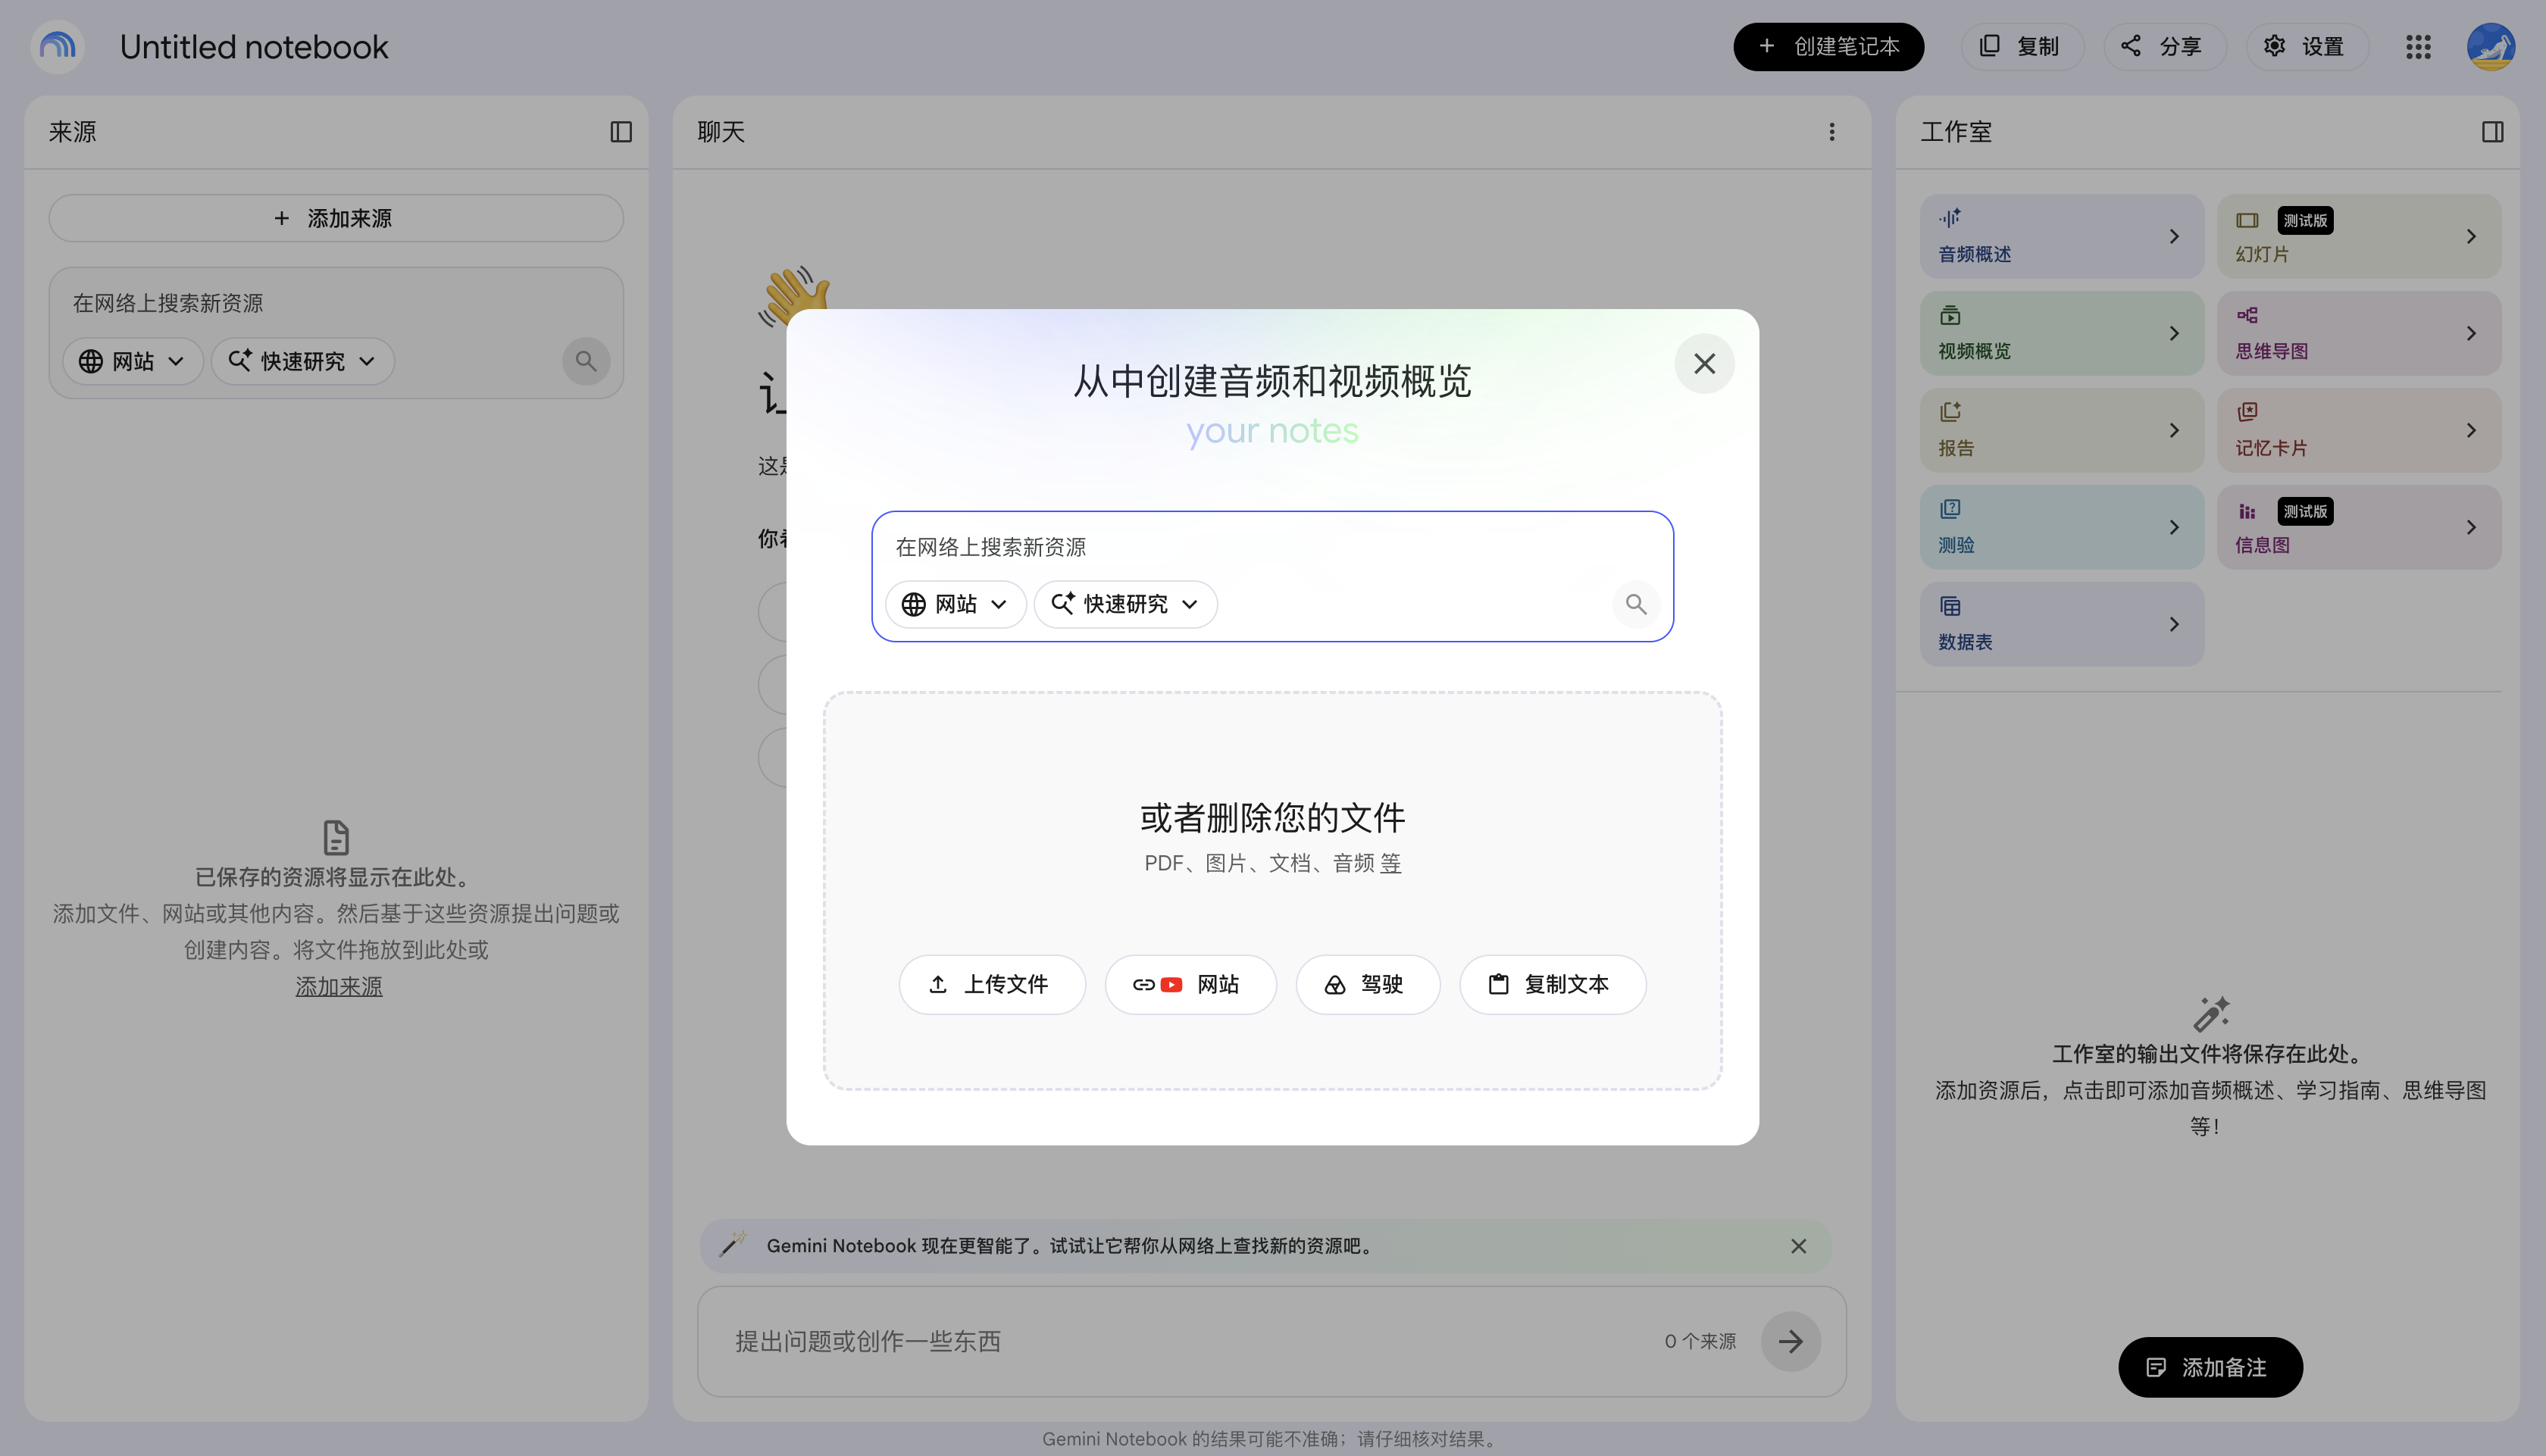Click the 分享 button
The image size is (2546, 1456).
[x=2165, y=47]
